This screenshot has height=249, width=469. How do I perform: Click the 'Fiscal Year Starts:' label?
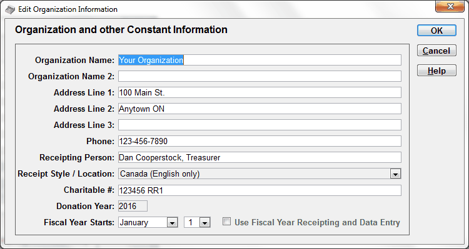(x=79, y=223)
